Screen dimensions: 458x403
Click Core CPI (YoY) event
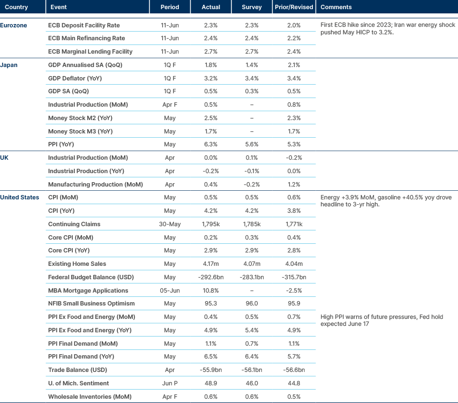click(x=69, y=250)
